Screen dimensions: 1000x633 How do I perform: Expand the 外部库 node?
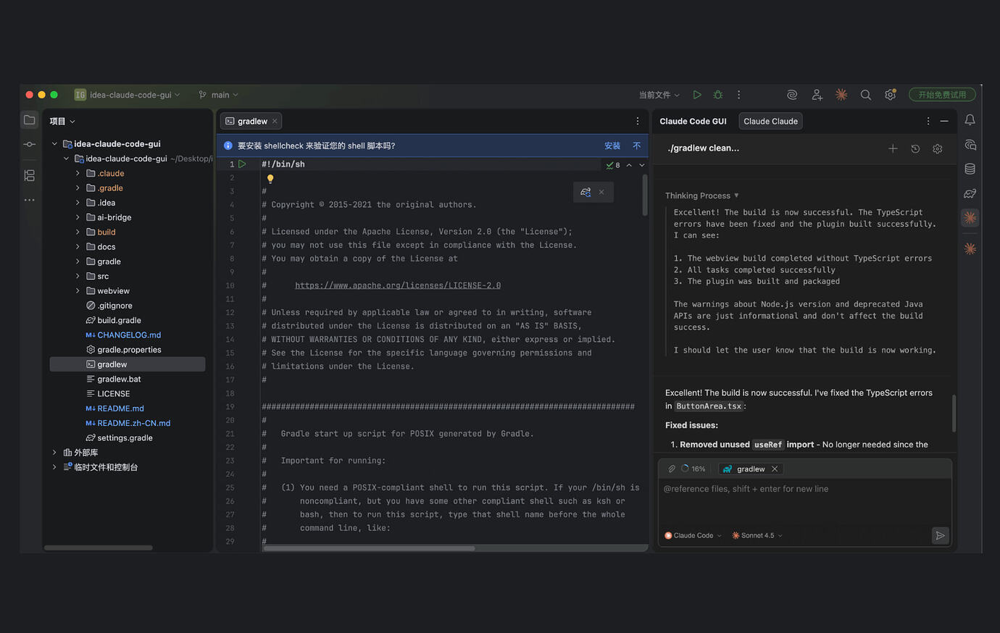point(54,453)
